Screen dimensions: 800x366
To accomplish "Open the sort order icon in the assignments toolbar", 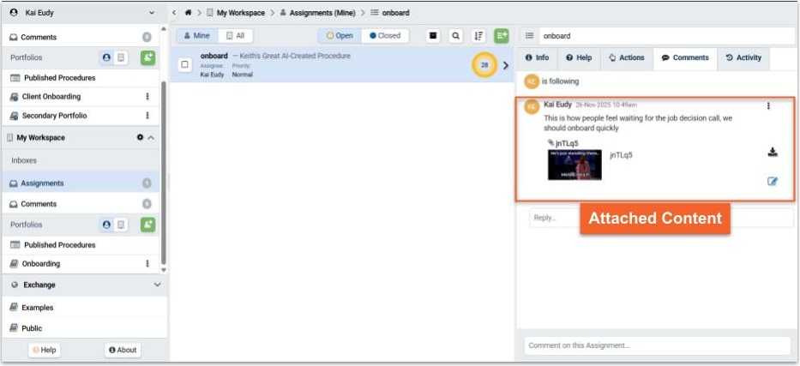I will point(478,36).
